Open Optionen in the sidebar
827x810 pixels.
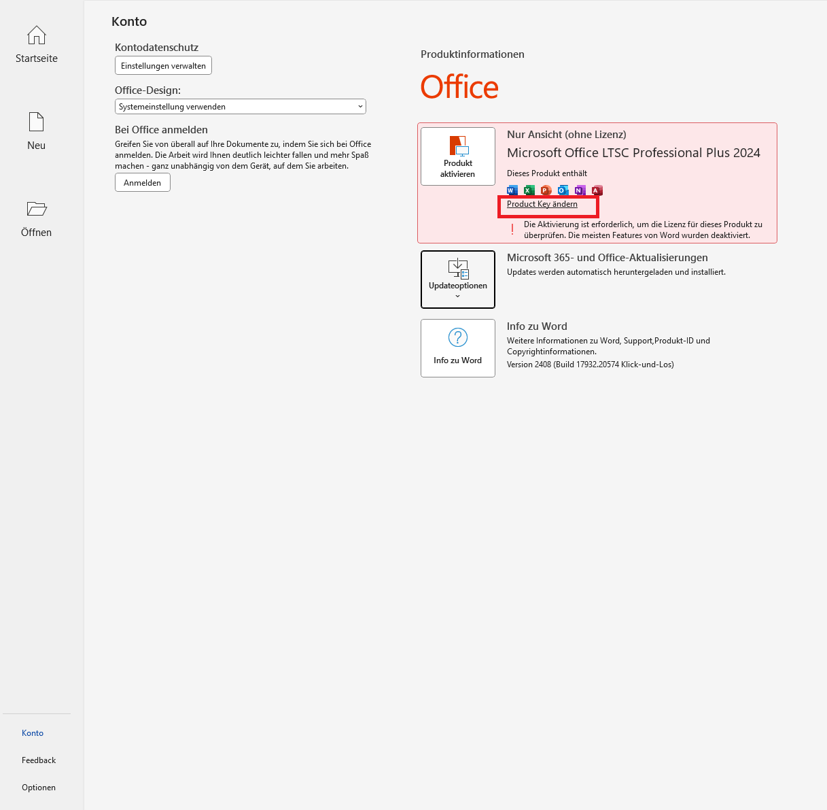(x=39, y=788)
